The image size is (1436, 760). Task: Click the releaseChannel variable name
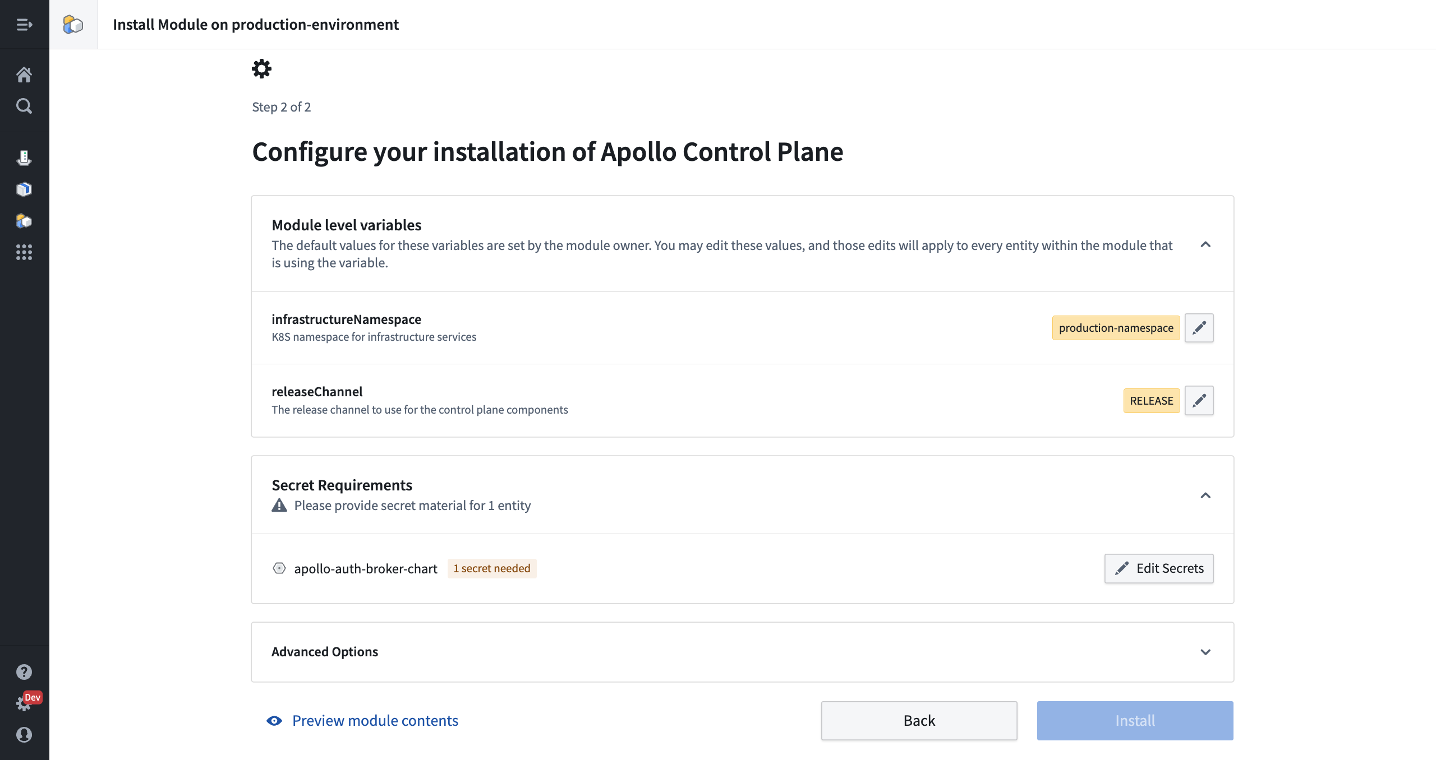click(317, 391)
